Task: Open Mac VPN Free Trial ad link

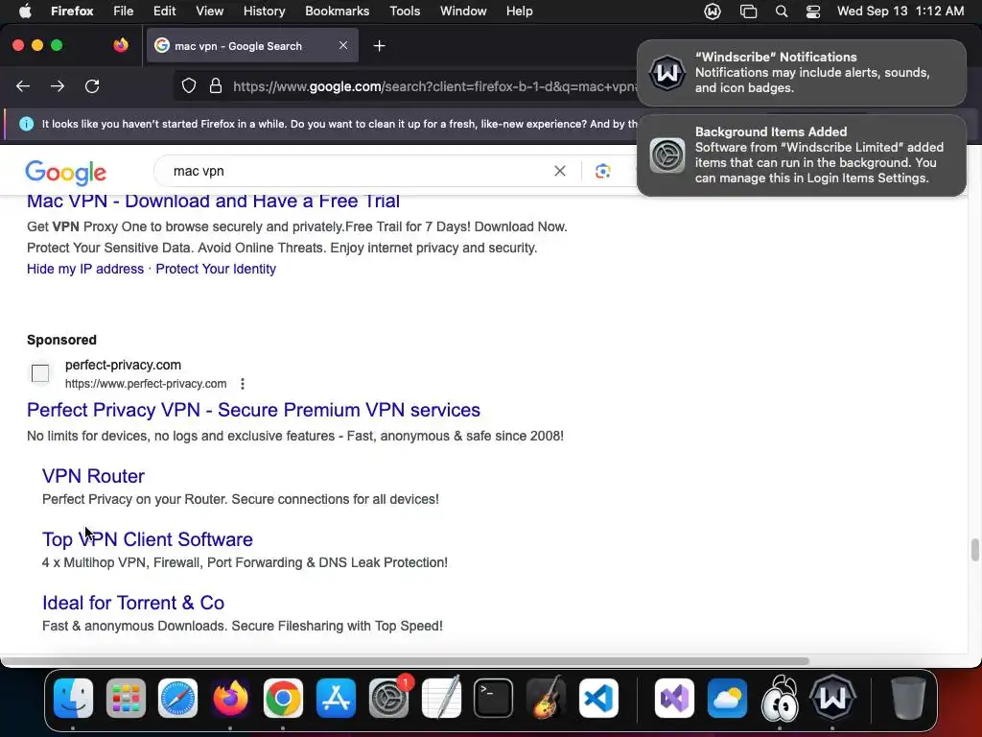Action: click(213, 202)
